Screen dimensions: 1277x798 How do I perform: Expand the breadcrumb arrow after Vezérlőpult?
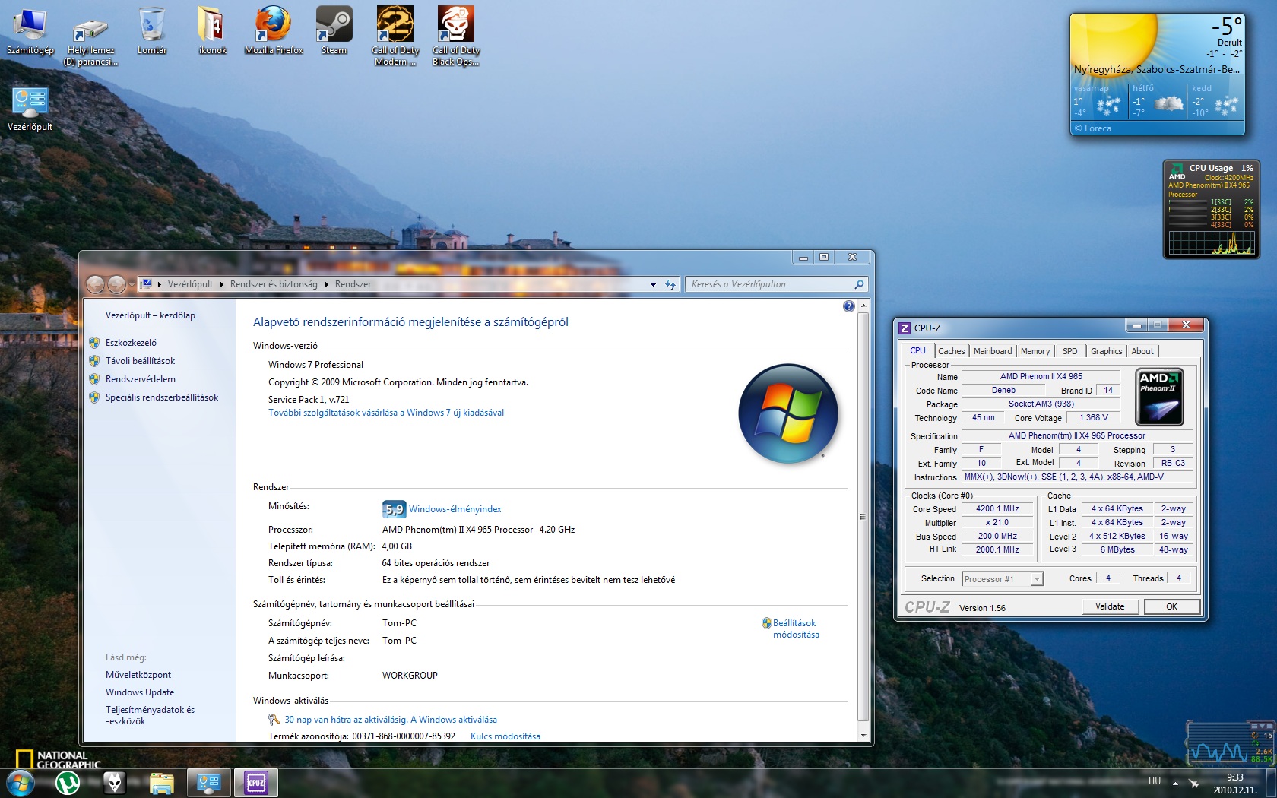221,284
